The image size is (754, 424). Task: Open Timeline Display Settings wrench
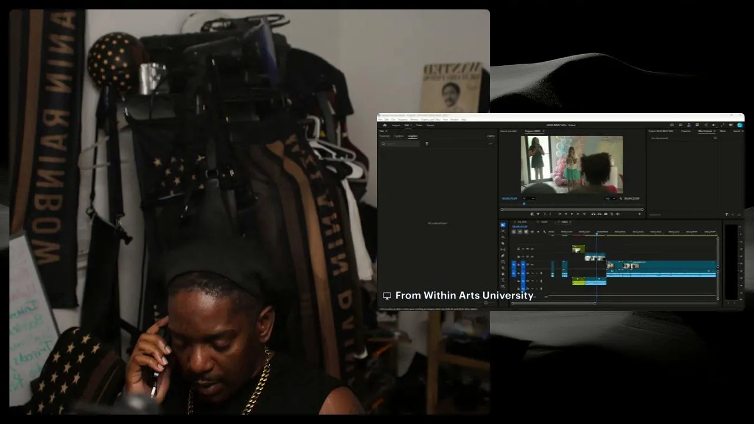tap(544, 231)
